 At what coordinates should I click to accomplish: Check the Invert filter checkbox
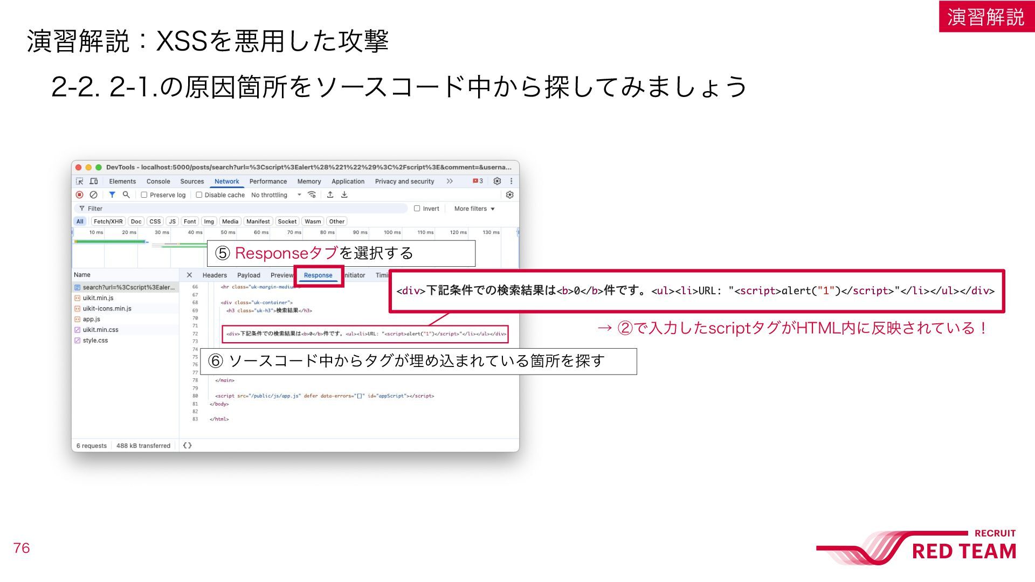click(417, 209)
